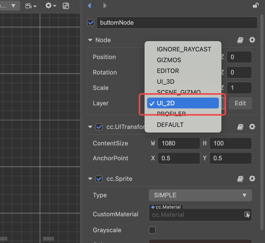Open the cc.Sprite help book icon

[x=240, y=179]
